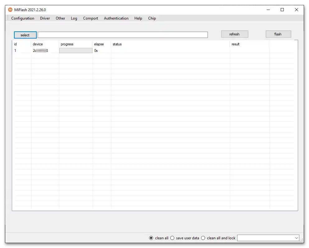Maximize the MiFlash window

click(x=282, y=10)
